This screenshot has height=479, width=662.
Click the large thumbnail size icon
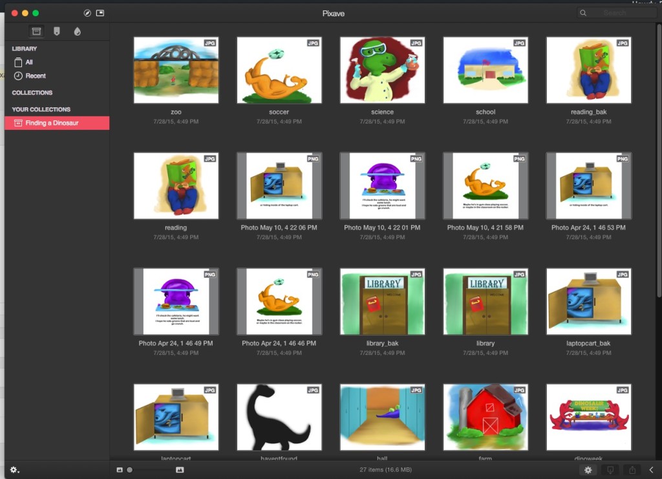(x=180, y=470)
